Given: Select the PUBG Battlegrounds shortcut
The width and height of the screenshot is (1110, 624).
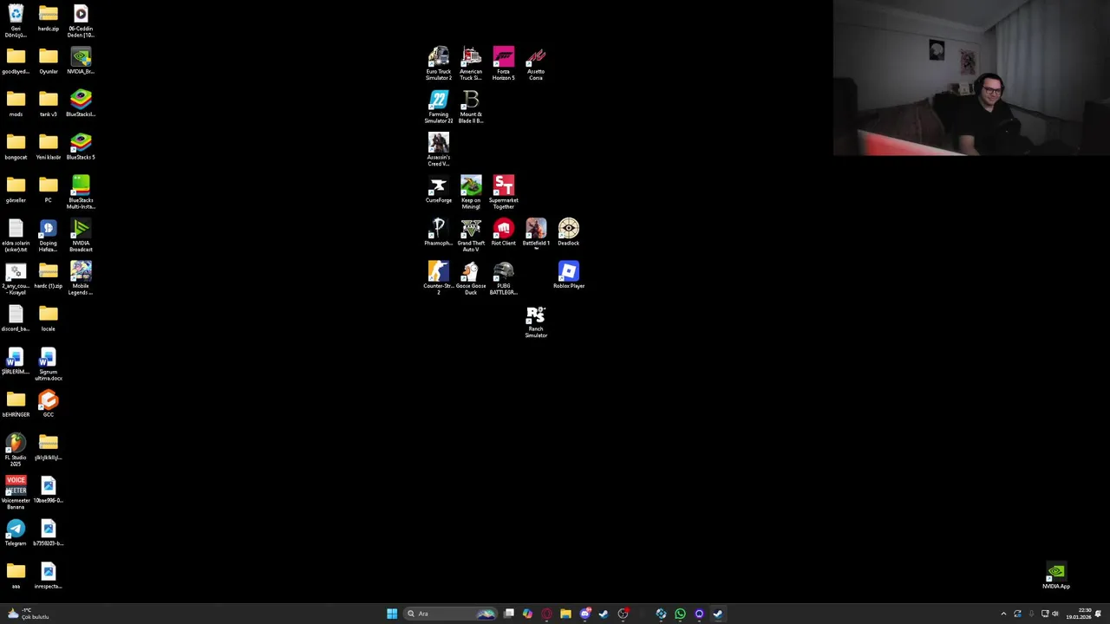Looking at the screenshot, I should pyautogui.click(x=504, y=277).
